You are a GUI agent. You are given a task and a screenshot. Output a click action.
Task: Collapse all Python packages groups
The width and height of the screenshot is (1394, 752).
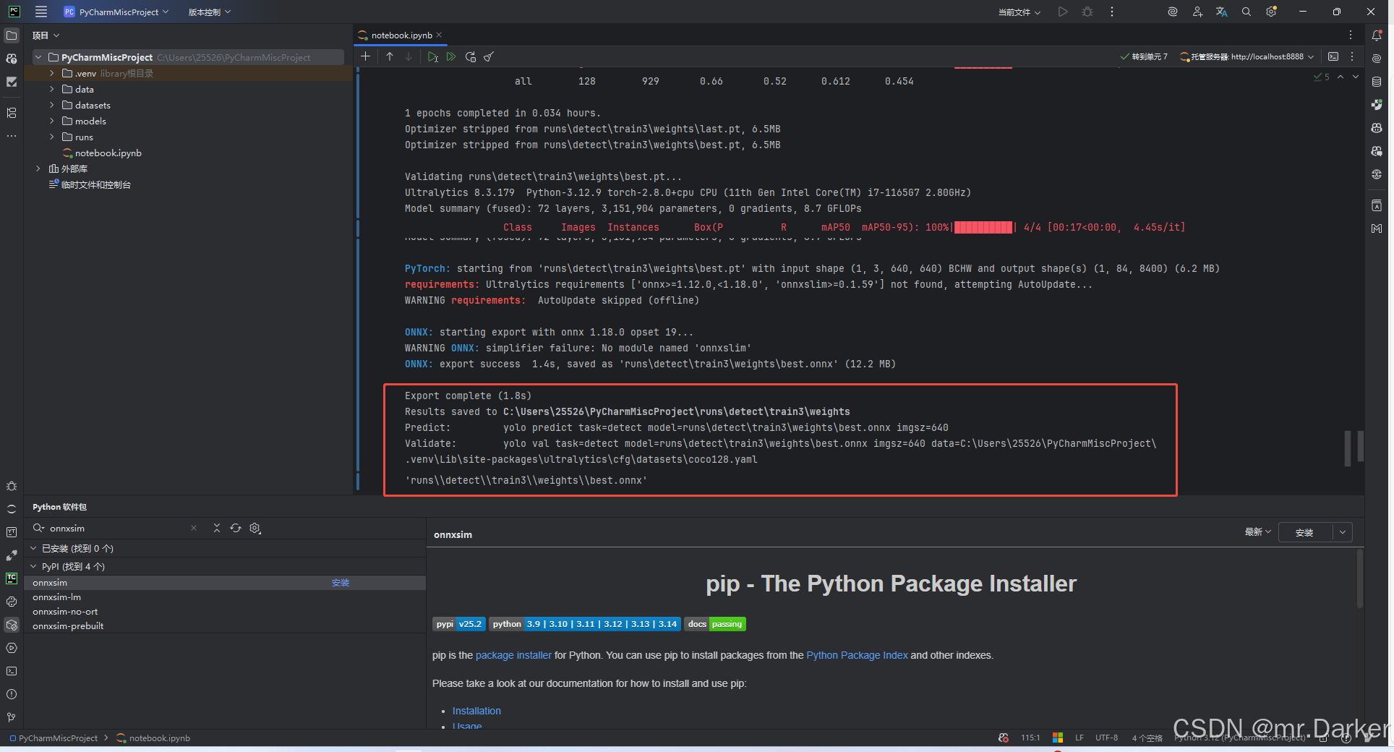pyautogui.click(x=217, y=528)
